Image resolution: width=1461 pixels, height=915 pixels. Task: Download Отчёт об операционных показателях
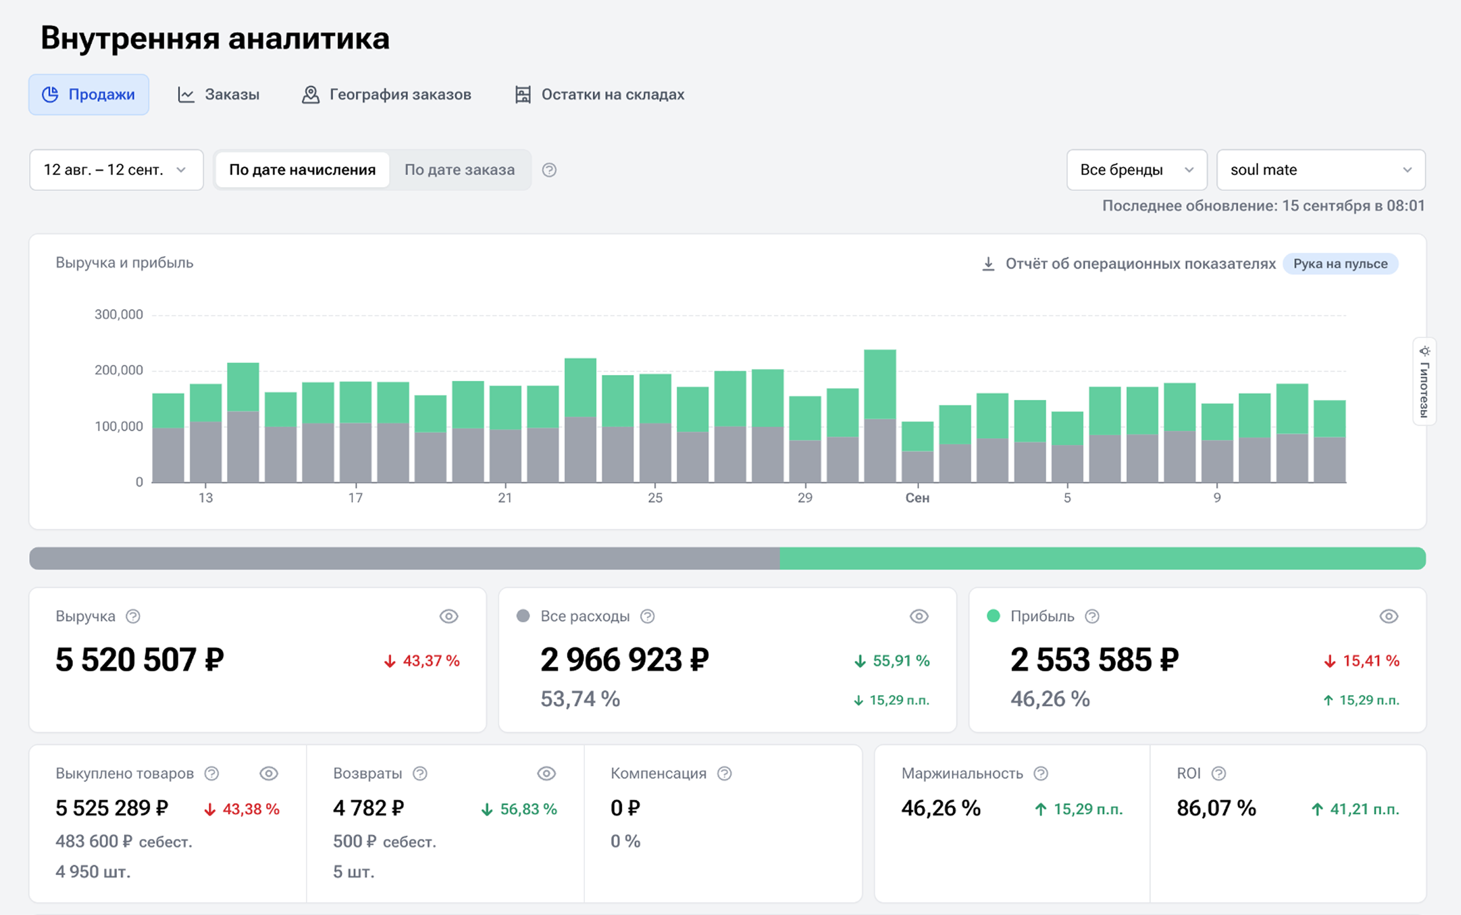click(1128, 264)
